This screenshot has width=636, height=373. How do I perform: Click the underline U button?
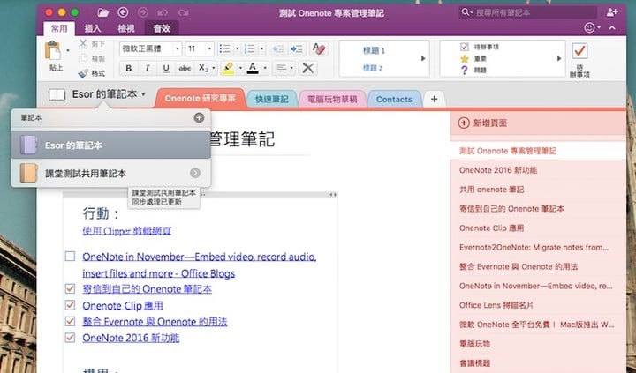click(x=164, y=68)
